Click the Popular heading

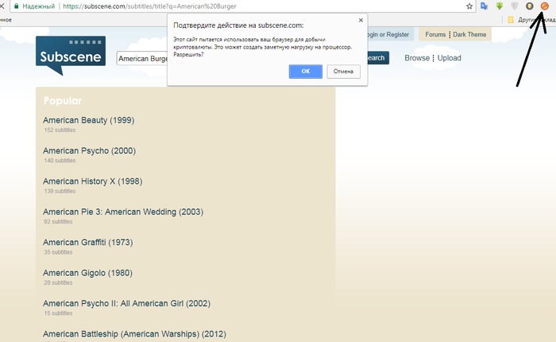[63, 101]
